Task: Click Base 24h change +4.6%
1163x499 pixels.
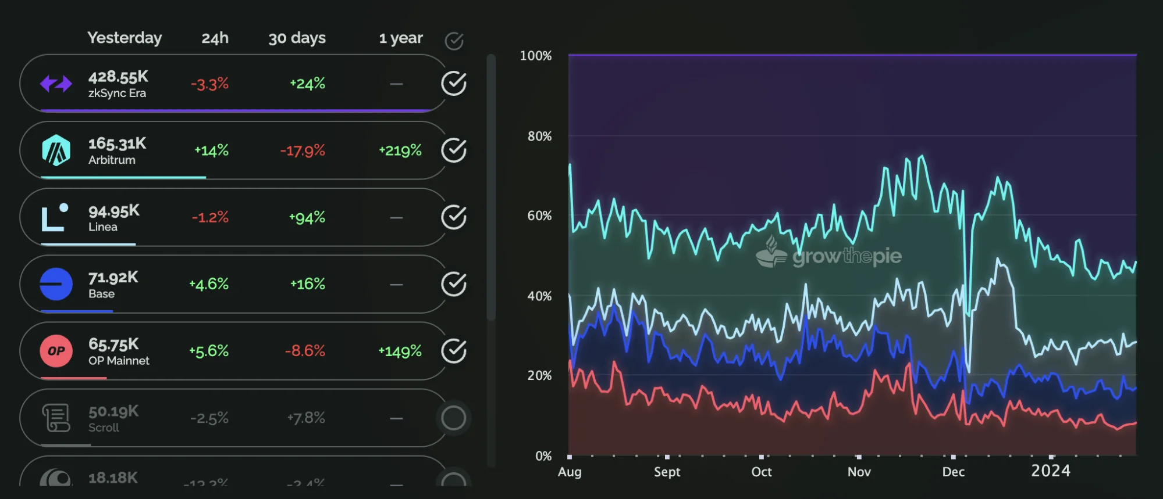Action: click(x=209, y=284)
